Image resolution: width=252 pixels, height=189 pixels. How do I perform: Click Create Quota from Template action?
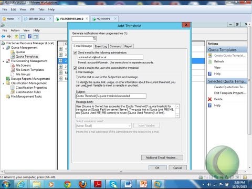click(229, 87)
